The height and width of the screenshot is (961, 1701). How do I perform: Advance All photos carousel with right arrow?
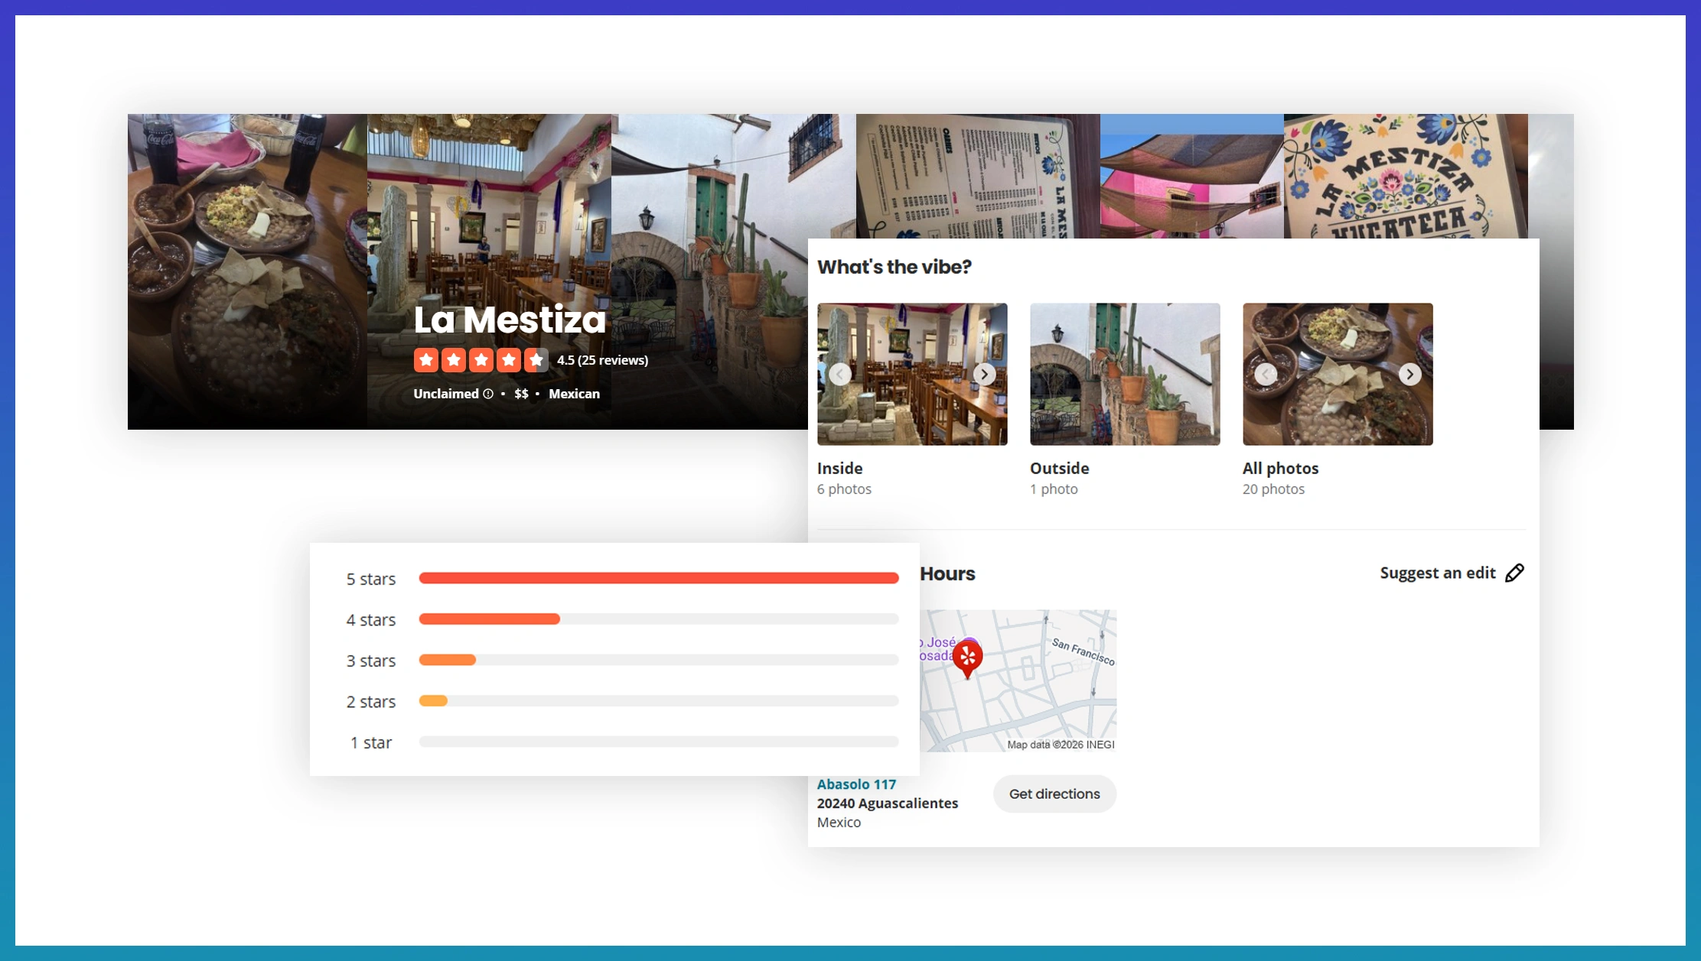point(1409,374)
